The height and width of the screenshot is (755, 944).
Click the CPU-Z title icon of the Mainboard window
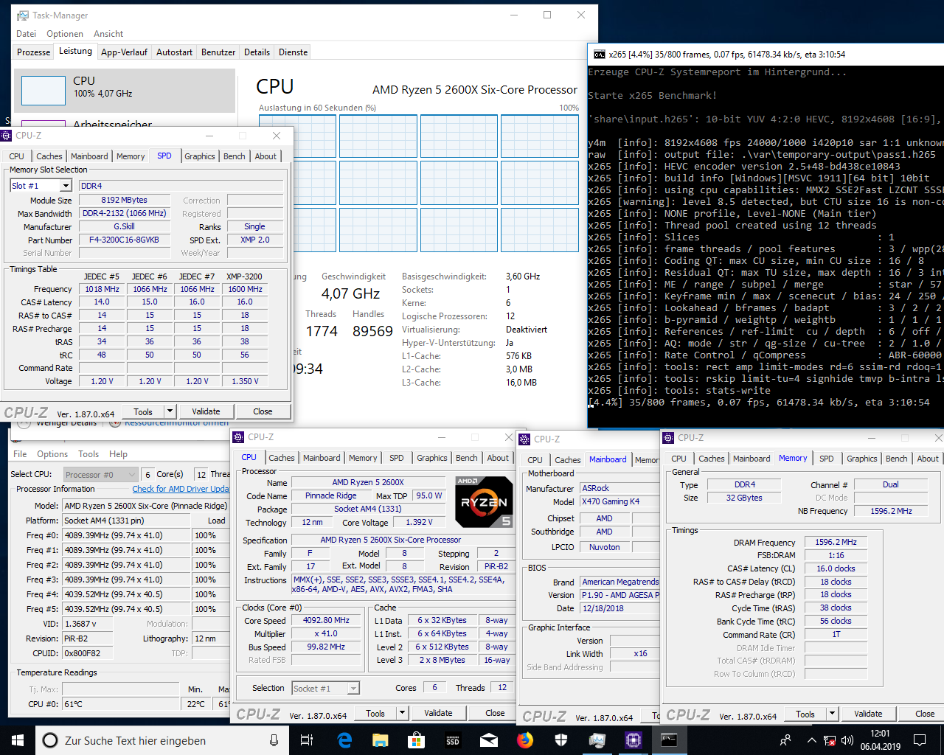point(526,439)
